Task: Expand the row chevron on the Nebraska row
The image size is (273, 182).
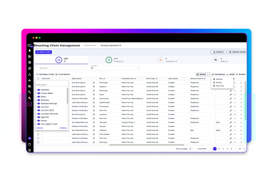Action: [241, 122]
